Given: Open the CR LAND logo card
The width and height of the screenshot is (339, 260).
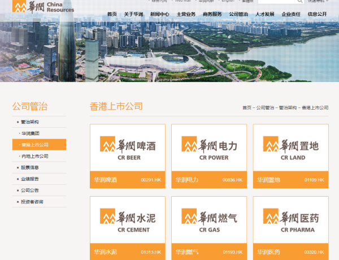Looking at the screenshot, I should 291,148.
